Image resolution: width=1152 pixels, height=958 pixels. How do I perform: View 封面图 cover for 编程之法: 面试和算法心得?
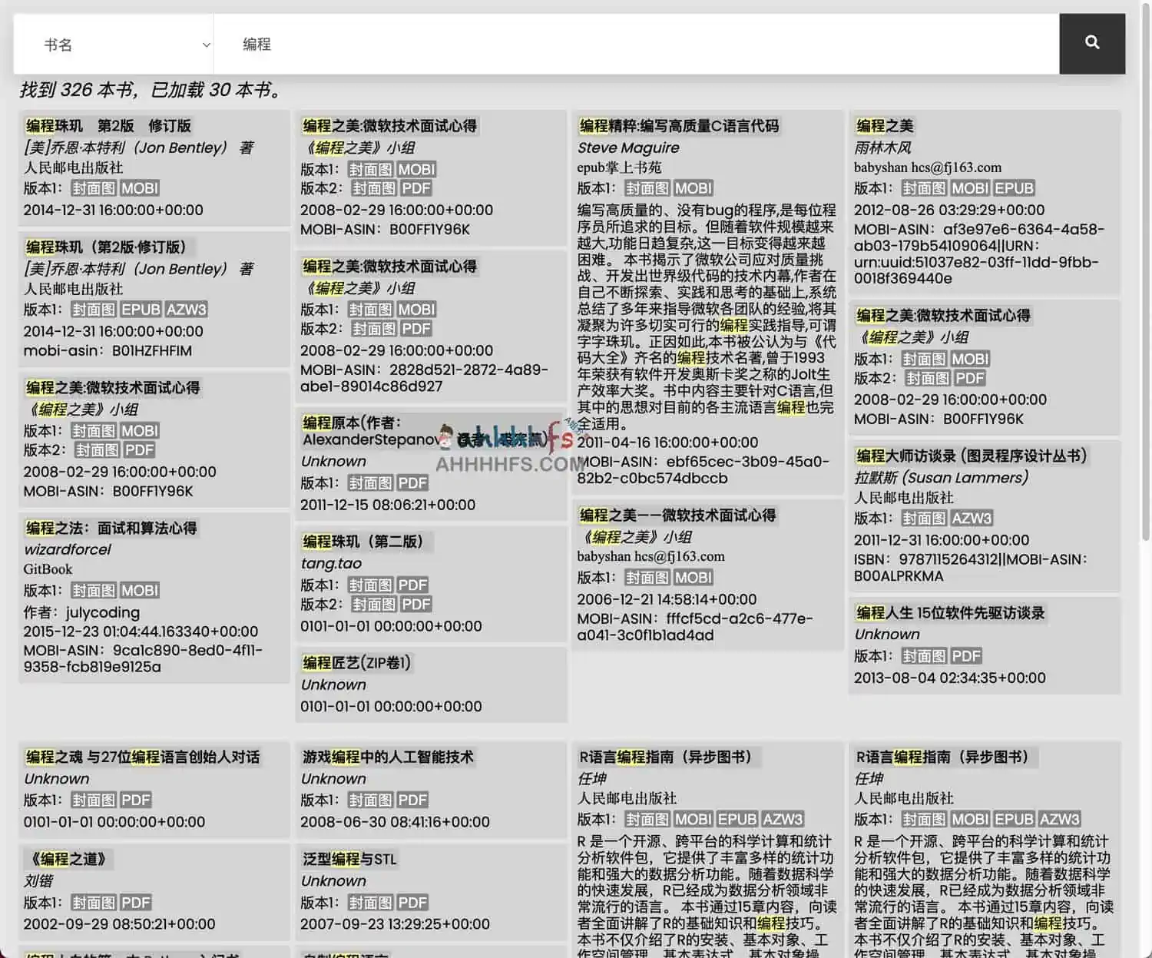tap(93, 590)
